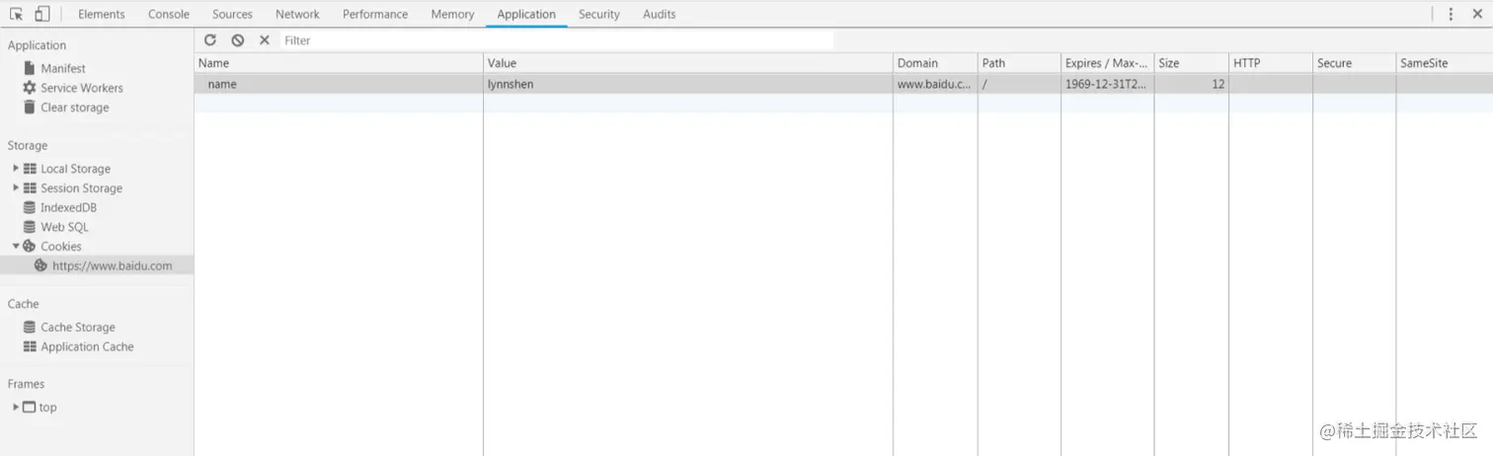Select Session Storage item
The image size is (1493, 456).
point(81,189)
